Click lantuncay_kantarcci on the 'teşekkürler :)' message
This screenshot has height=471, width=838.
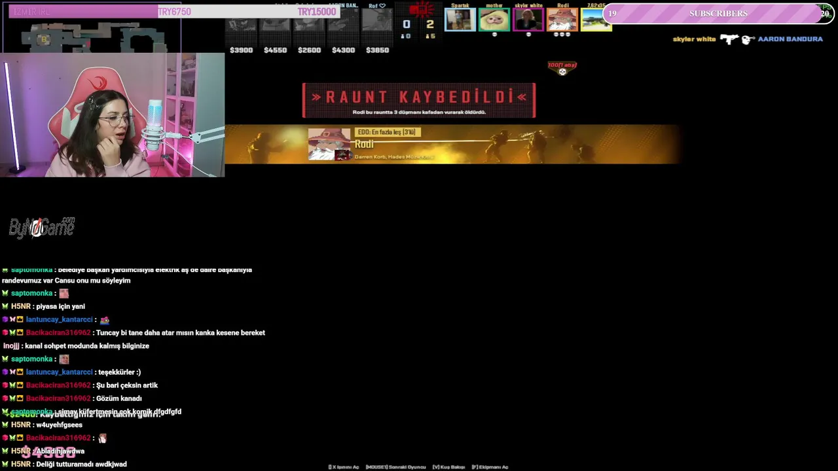(60, 372)
